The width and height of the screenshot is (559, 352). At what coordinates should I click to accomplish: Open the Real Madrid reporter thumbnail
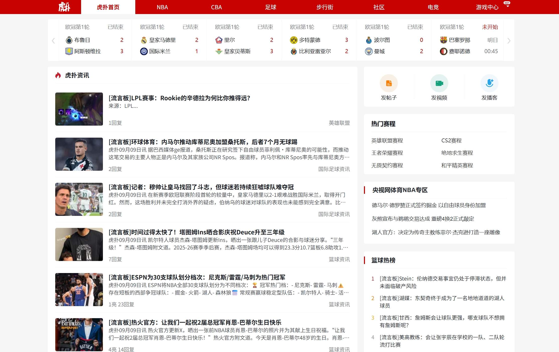coord(79,199)
